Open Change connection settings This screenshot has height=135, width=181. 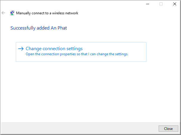coord(54,49)
